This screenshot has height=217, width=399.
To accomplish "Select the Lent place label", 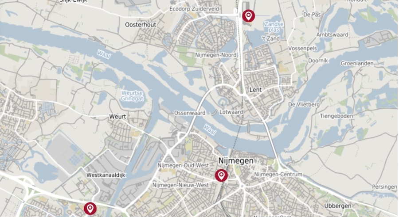I will (x=255, y=90).
